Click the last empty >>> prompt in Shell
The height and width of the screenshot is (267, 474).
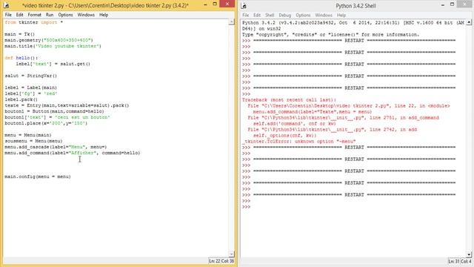[247, 207]
